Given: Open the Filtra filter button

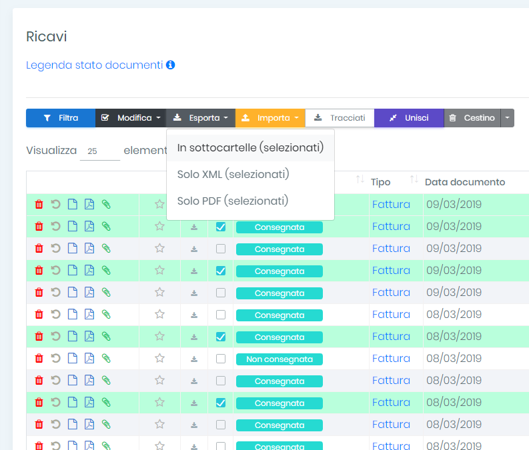Looking at the screenshot, I should 61,118.
